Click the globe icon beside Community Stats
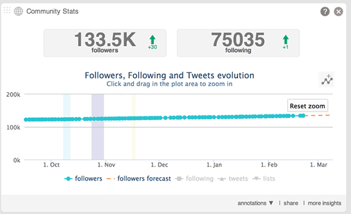The image size is (351, 214). coord(18,11)
